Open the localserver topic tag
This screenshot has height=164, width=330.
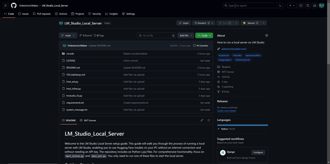pos(224,55)
